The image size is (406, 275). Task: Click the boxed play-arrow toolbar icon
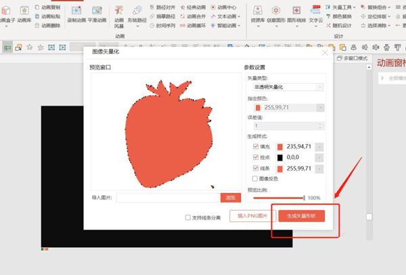tap(63, 47)
